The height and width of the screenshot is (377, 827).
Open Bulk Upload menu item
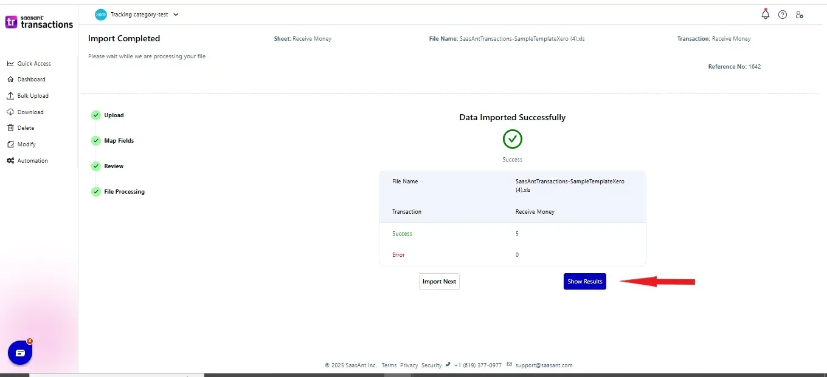pos(33,96)
